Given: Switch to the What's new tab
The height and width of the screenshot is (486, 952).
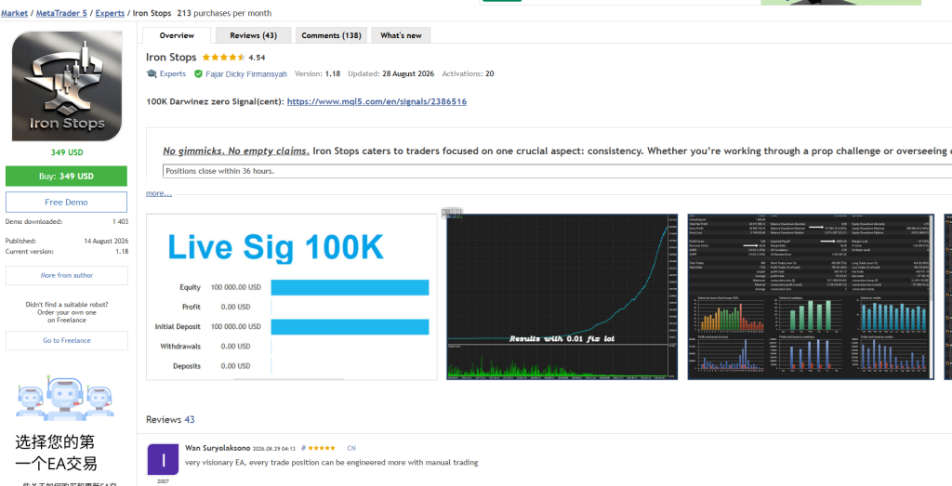Looking at the screenshot, I should pos(401,35).
